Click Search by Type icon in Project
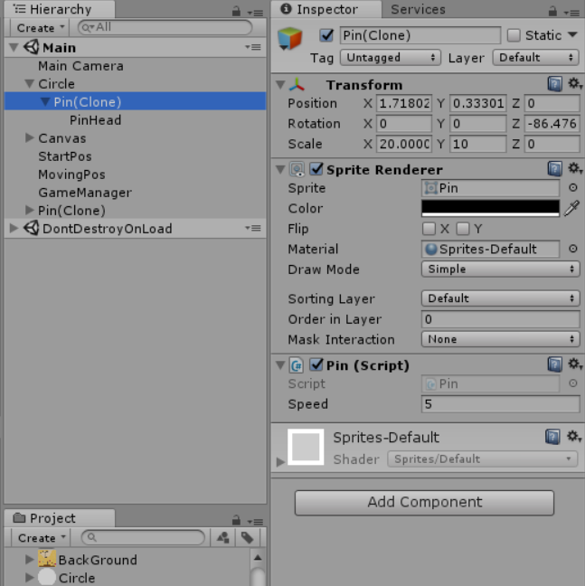Image resolution: width=585 pixels, height=586 pixels. (x=223, y=538)
